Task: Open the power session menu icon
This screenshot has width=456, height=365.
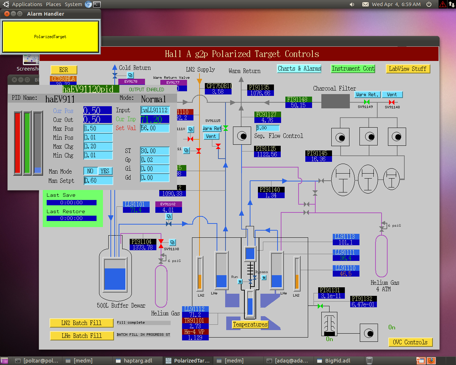Action: tap(429, 4)
